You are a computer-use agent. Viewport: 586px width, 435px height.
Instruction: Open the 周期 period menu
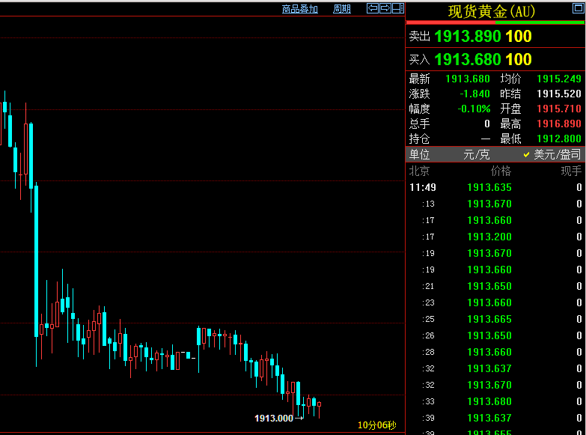342,9
